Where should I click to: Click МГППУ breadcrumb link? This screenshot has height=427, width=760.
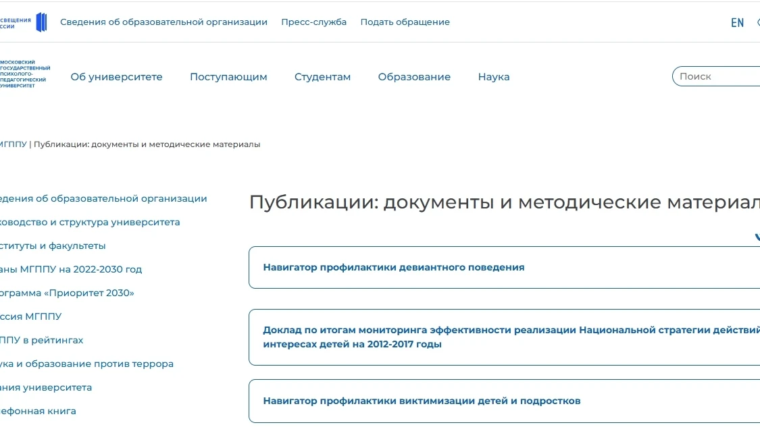coord(13,144)
